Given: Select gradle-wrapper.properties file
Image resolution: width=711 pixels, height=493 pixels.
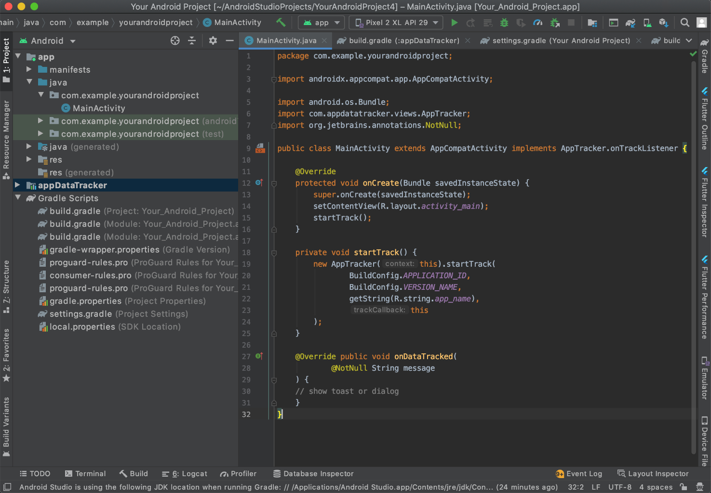Looking at the screenshot, I should click(134, 249).
